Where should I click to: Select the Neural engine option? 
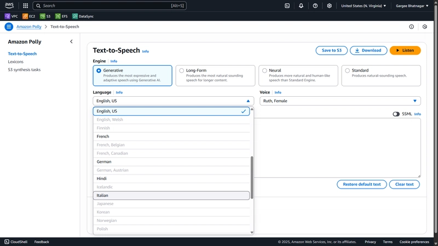tap(298, 75)
